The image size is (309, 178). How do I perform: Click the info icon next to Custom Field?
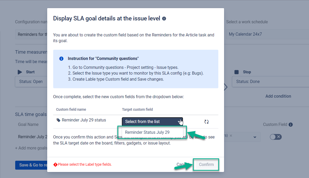point(290,124)
